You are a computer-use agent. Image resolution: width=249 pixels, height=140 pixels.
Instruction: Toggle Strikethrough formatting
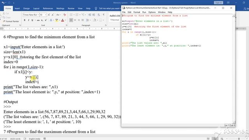[x=38, y=20]
